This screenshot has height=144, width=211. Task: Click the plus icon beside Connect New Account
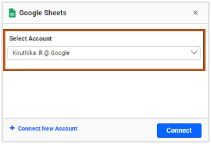12,128
